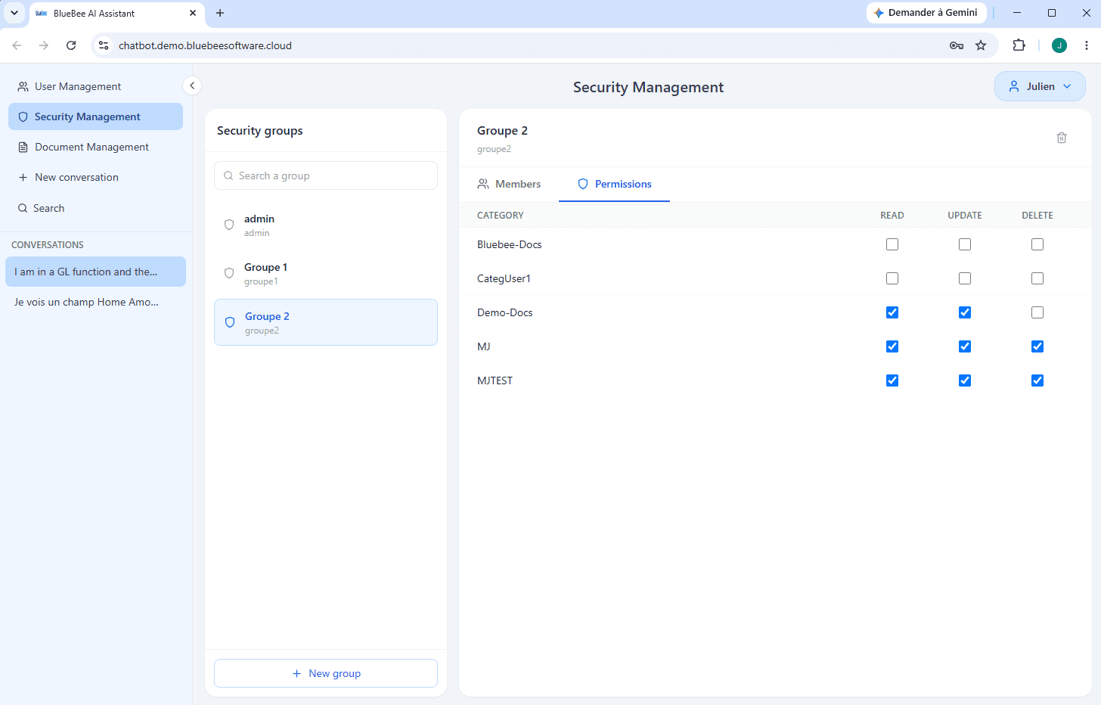Select the Groupe 2 security group

326,322
